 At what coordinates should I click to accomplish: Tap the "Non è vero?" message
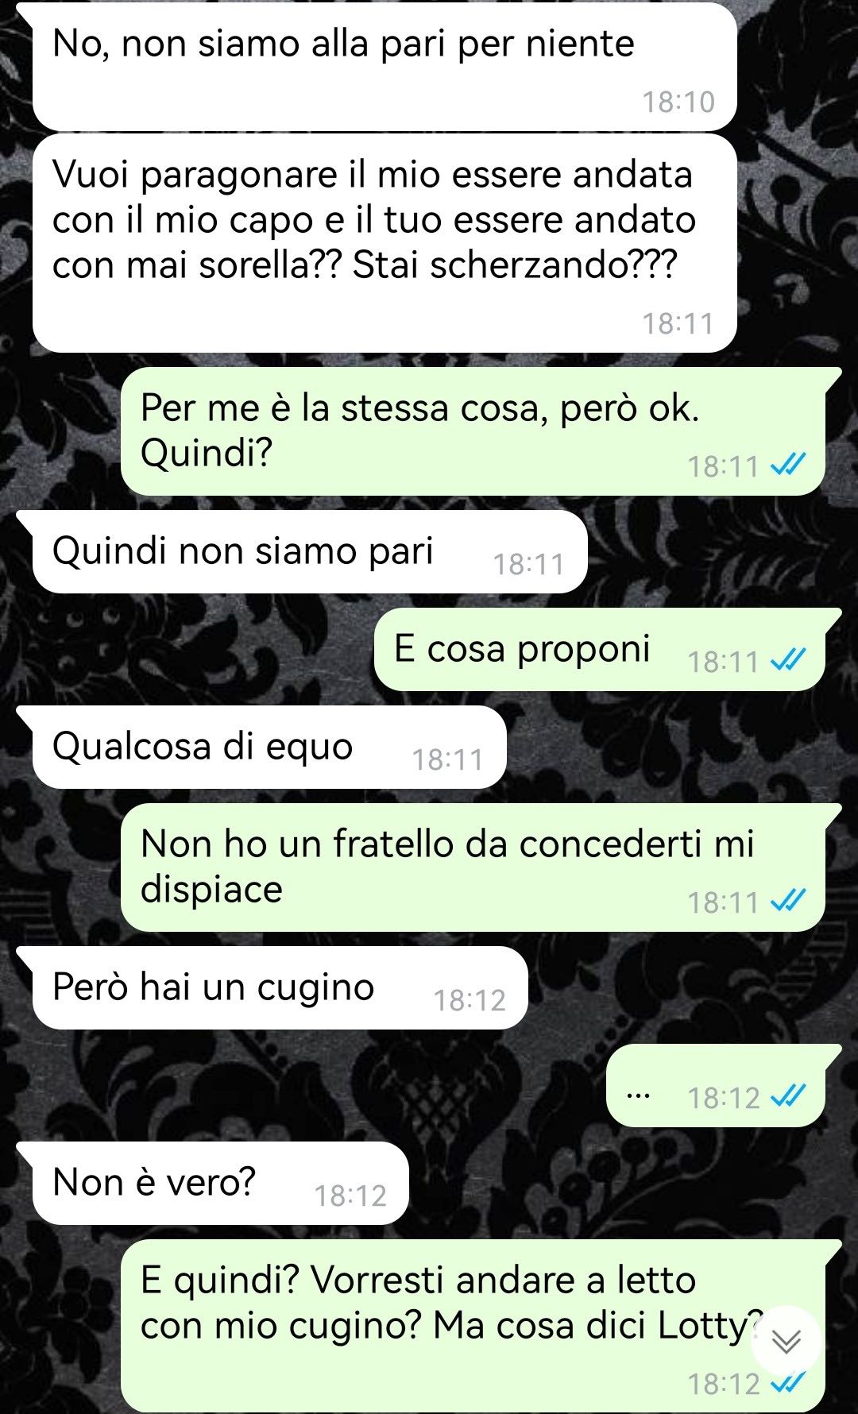click(220, 1184)
